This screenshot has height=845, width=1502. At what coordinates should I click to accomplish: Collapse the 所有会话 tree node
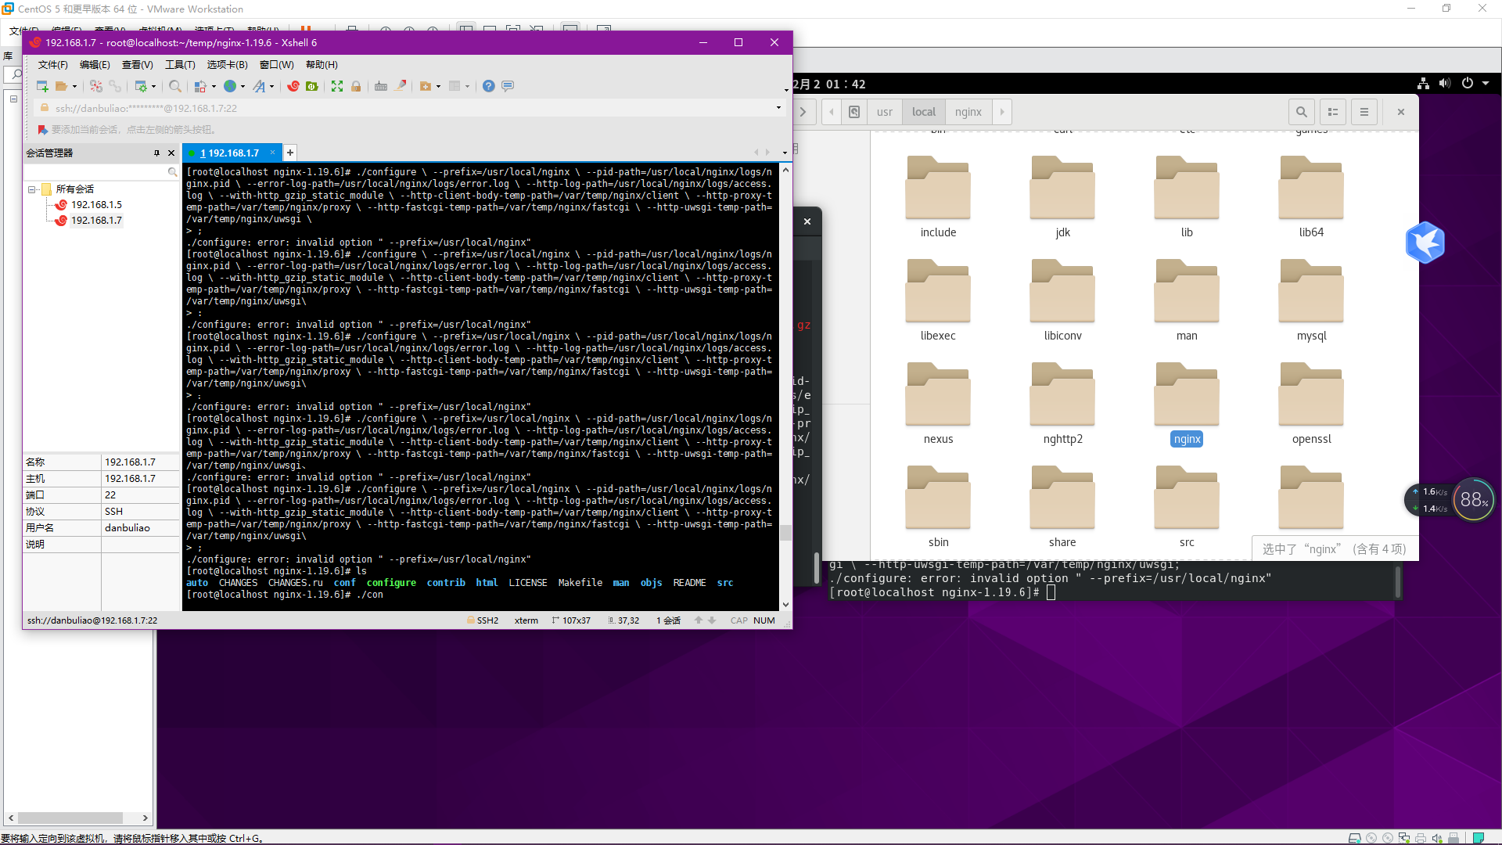click(32, 189)
